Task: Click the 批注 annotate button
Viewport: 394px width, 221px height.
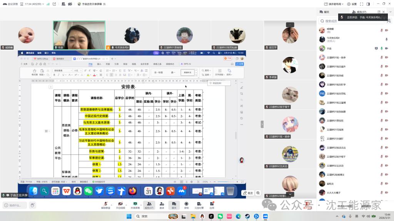Action: [x=248, y=193]
